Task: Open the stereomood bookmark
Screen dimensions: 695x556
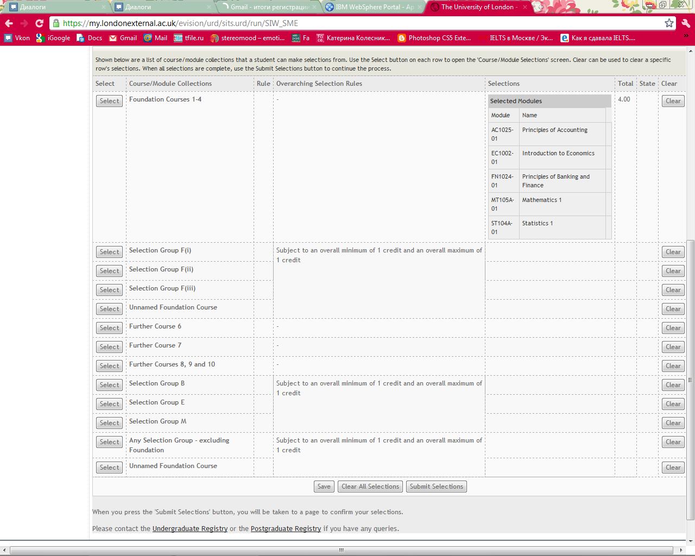Action: point(248,38)
